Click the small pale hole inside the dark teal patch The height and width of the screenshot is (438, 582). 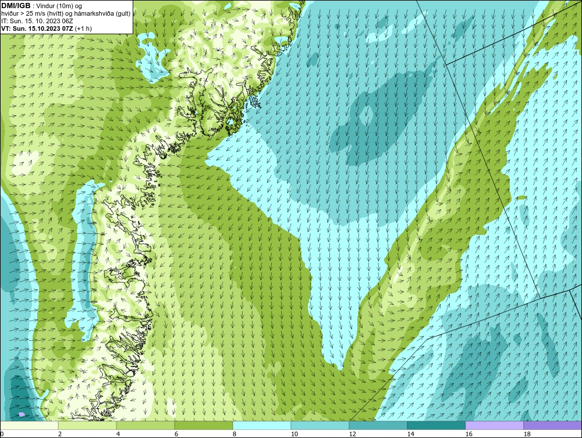point(366,115)
